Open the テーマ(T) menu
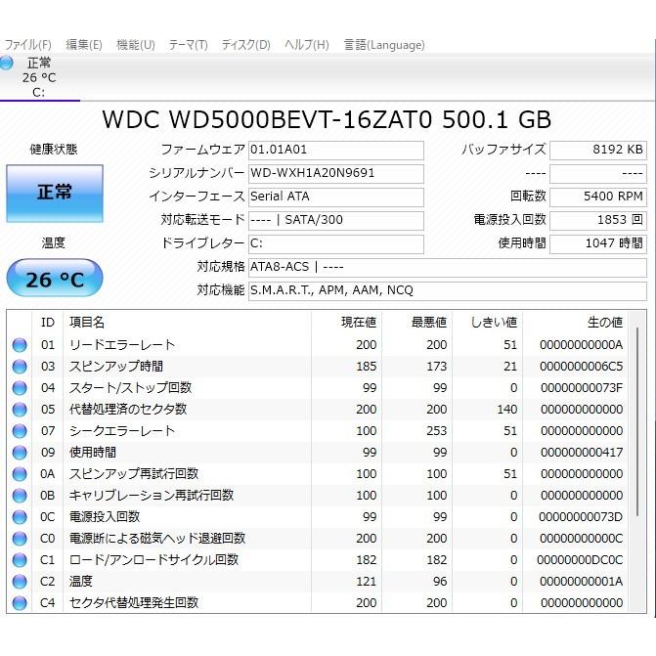The width and height of the screenshot is (656, 656). [x=189, y=45]
